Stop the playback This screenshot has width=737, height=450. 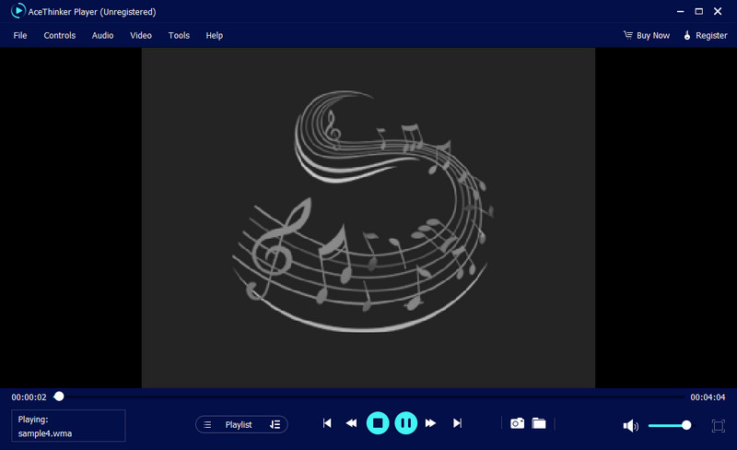(x=378, y=423)
